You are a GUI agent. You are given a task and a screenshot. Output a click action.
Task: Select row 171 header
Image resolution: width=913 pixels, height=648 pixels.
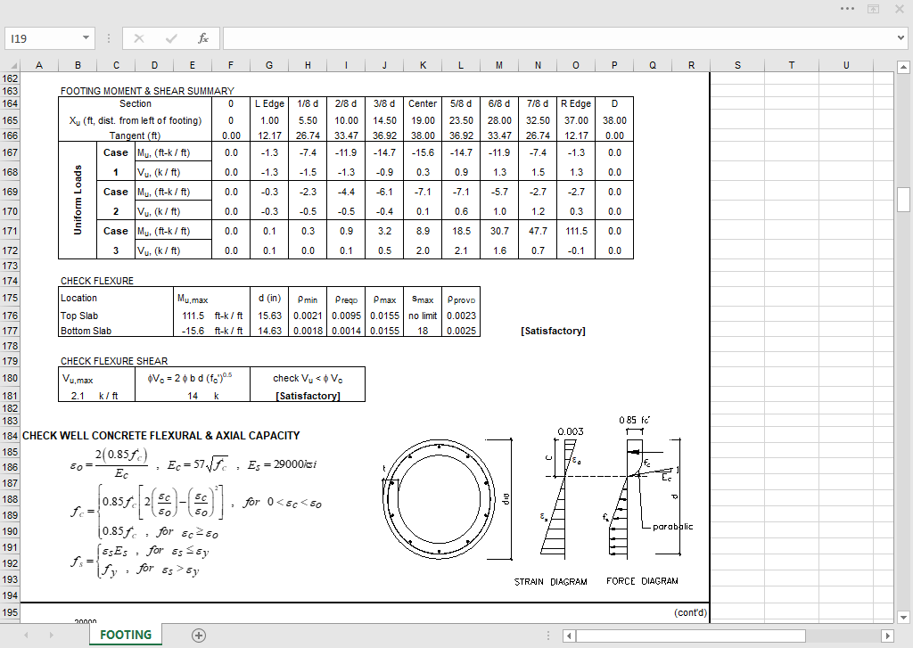(x=10, y=231)
